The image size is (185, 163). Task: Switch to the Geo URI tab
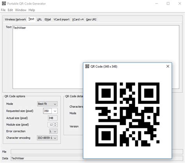point(91,19)
